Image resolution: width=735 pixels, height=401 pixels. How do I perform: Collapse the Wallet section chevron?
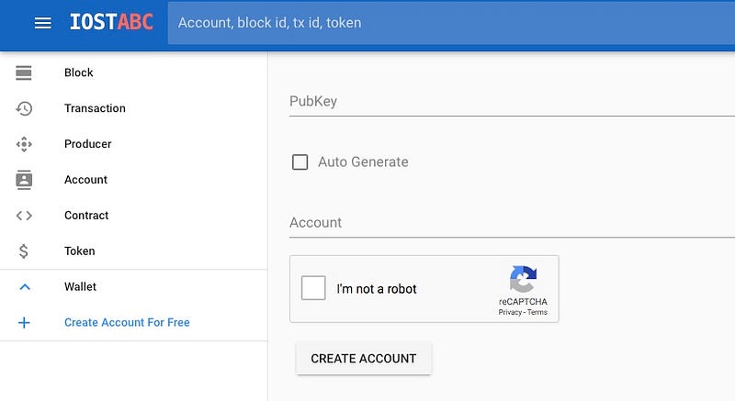(x=25, y=287)
